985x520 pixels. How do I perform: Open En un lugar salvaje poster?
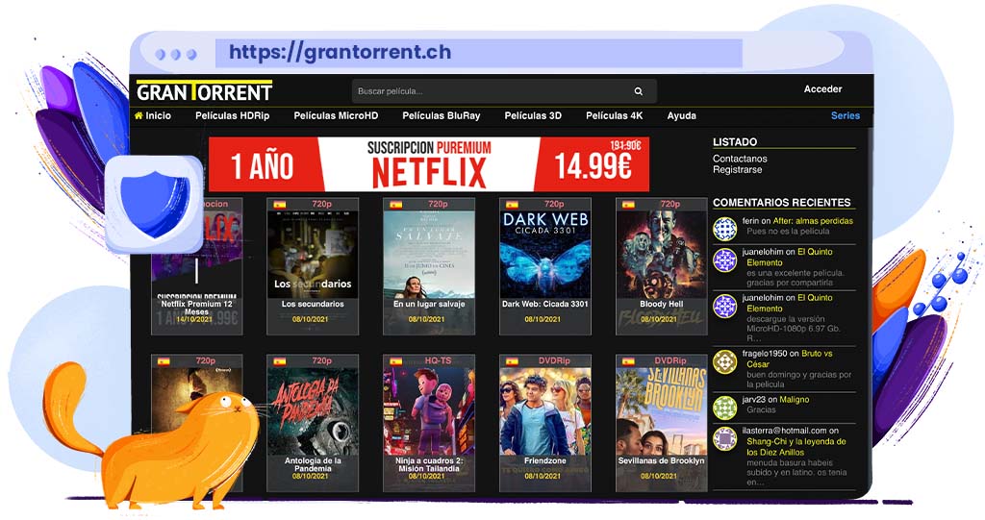tap(429, 254)
